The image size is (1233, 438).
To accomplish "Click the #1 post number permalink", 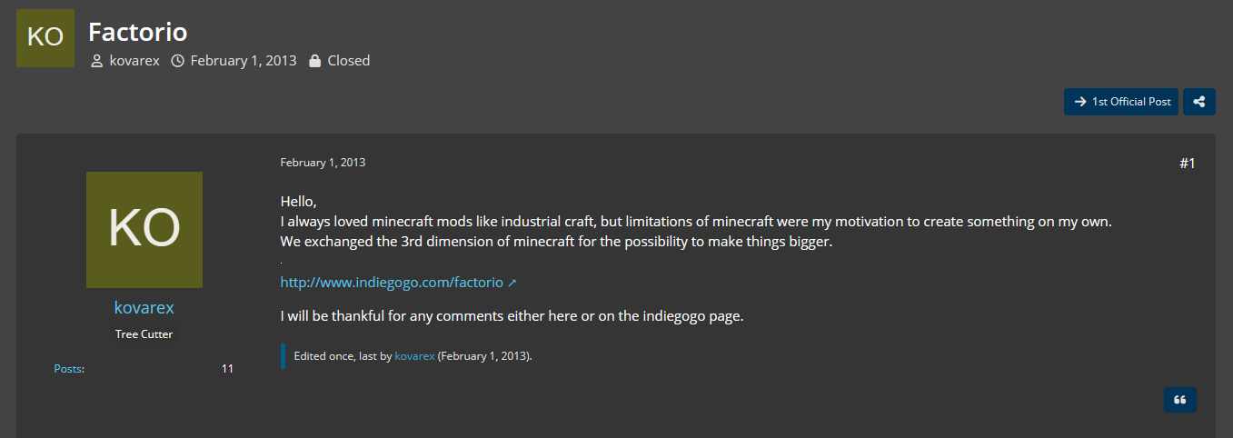I will [1187, 164].
